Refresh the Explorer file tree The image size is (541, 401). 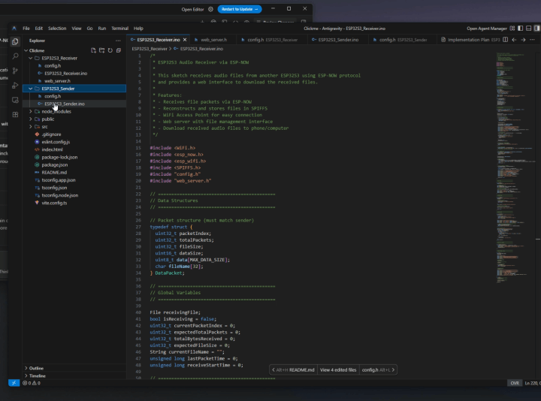pyautogui.click(x=110, y=50)
